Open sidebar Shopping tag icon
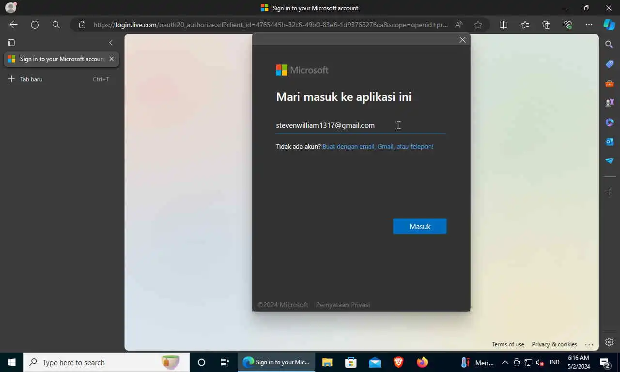 pyautogui.click(x=609, y=64)
